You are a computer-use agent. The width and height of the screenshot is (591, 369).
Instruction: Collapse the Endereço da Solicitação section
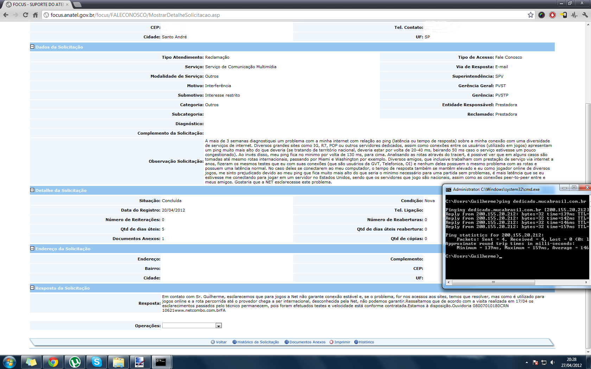[32, 248]
